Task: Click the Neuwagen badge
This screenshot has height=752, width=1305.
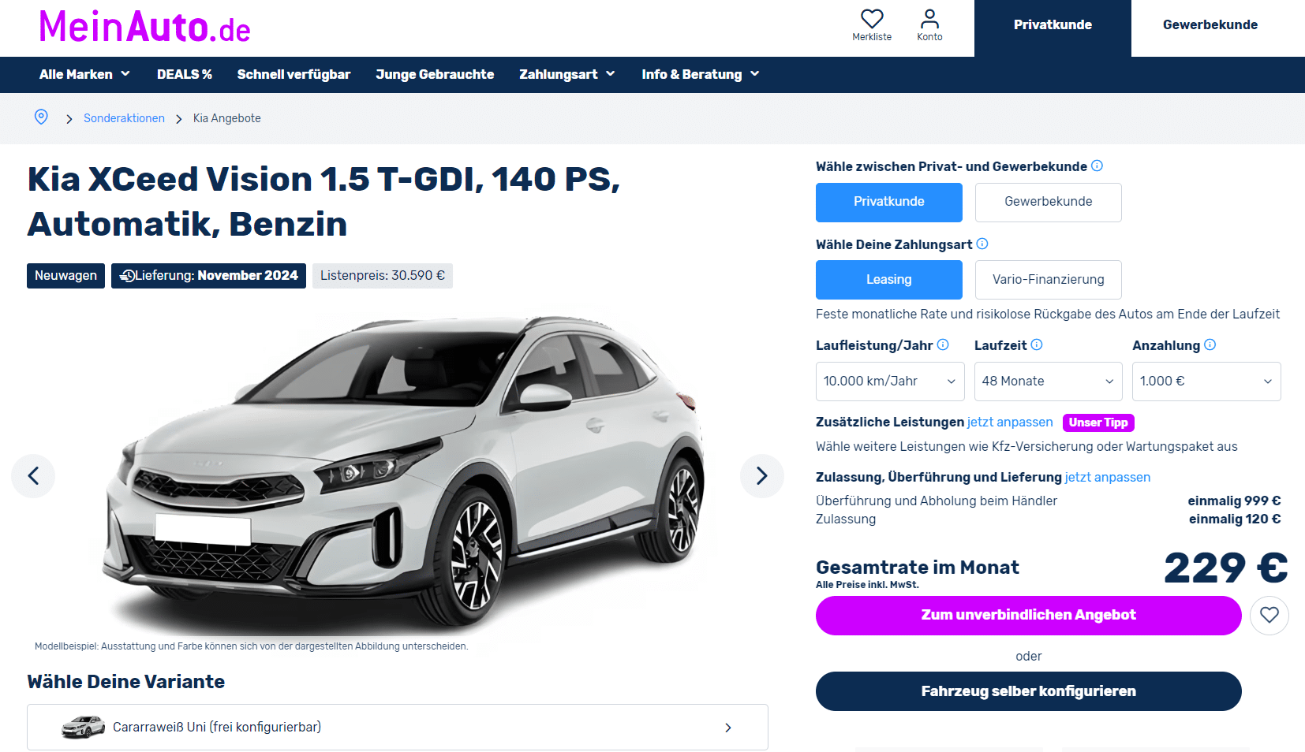Action: pos(65,276)
